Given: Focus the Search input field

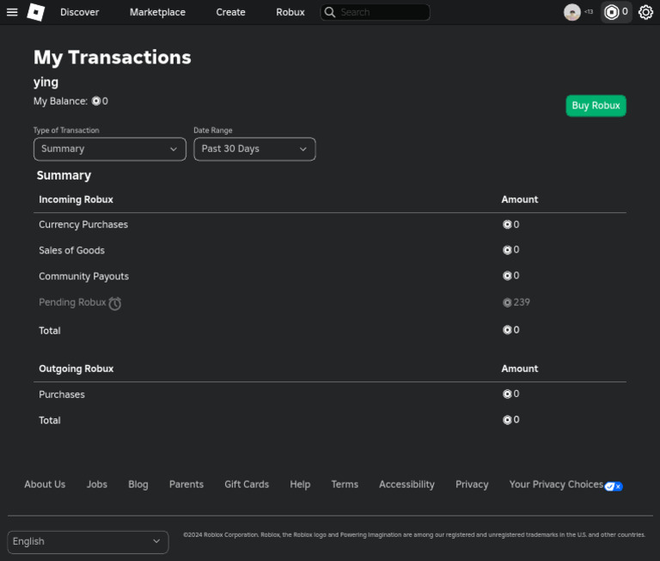Looking at the screenshot, I should [x=375, y=12].
